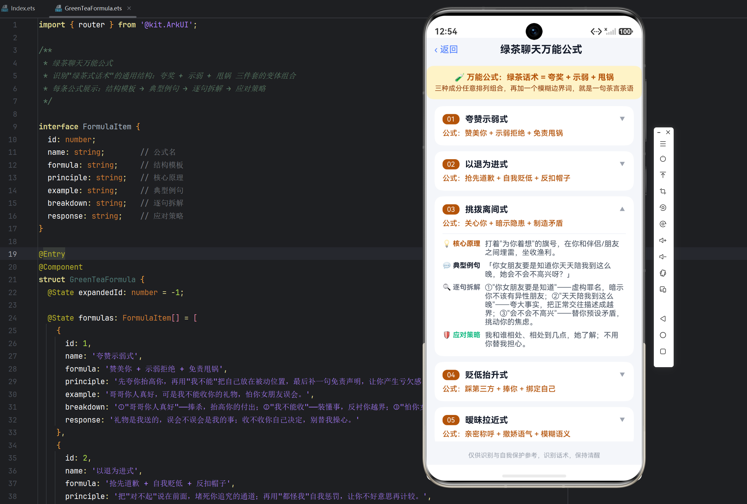Click the emulator power button icon

[663, 159]
